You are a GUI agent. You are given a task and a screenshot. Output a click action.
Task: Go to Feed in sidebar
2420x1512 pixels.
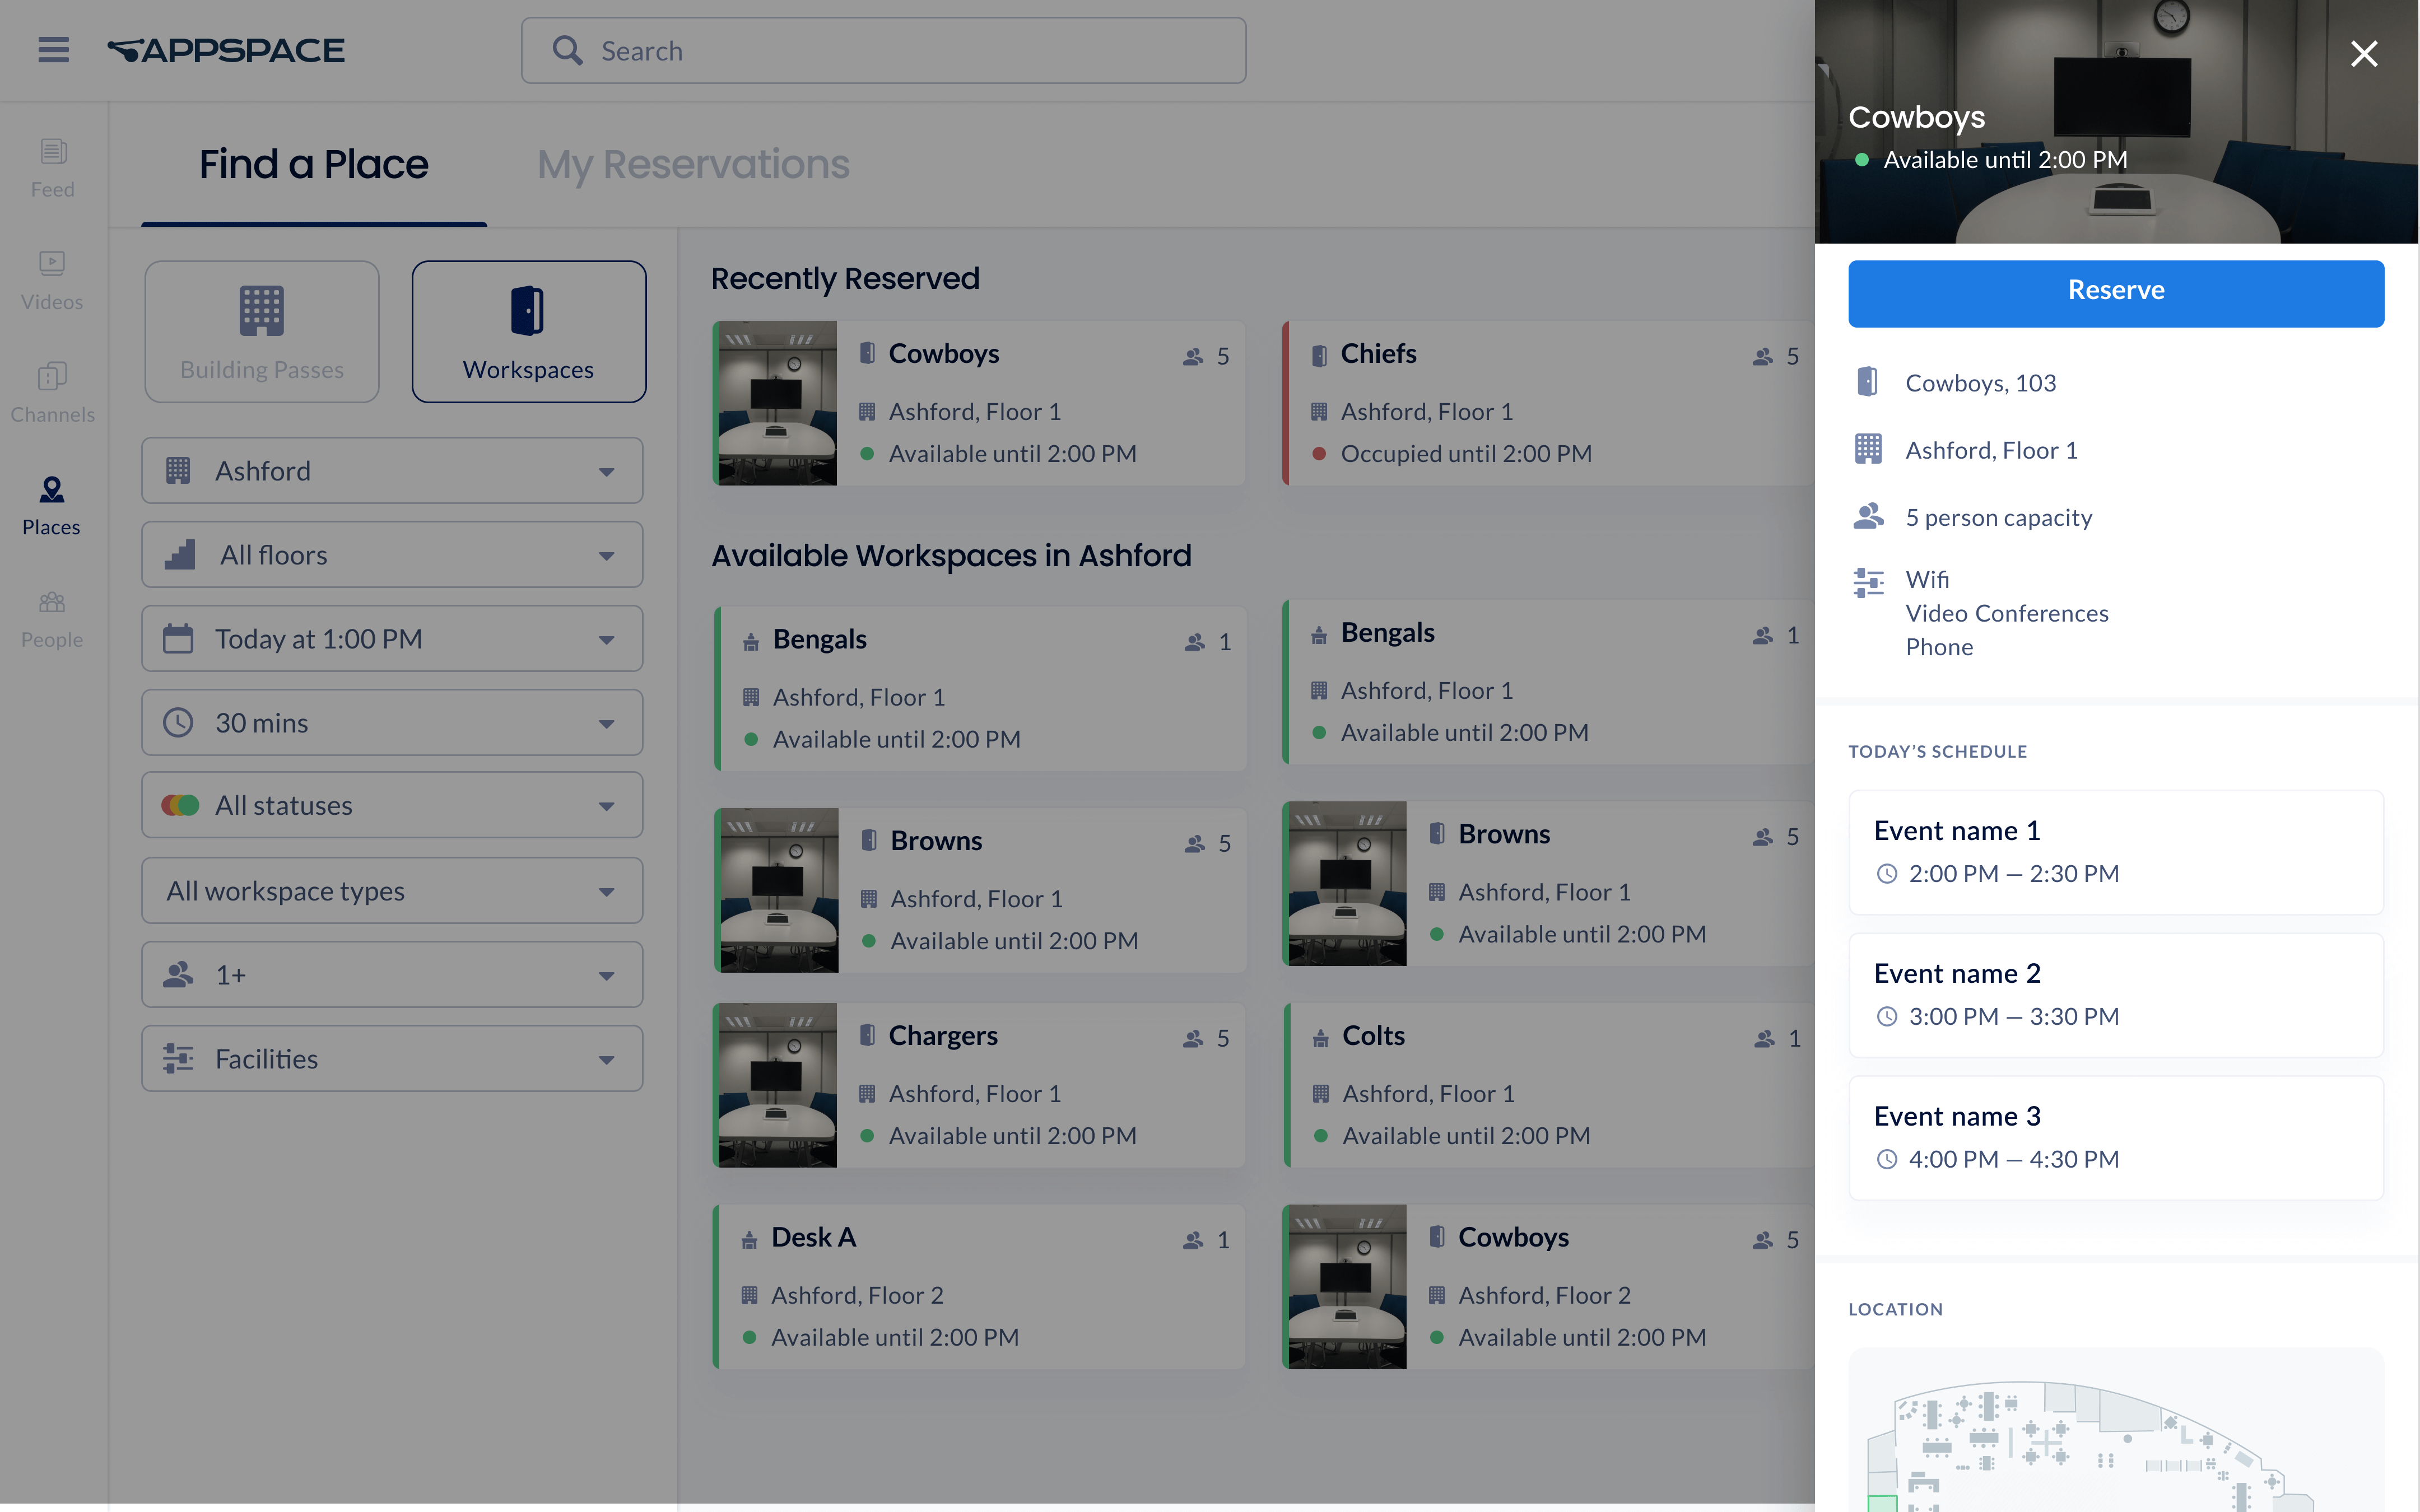click(52, 168)
